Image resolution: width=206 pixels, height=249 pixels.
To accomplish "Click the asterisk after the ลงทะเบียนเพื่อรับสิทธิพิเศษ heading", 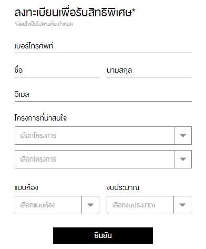I will 133,11.
